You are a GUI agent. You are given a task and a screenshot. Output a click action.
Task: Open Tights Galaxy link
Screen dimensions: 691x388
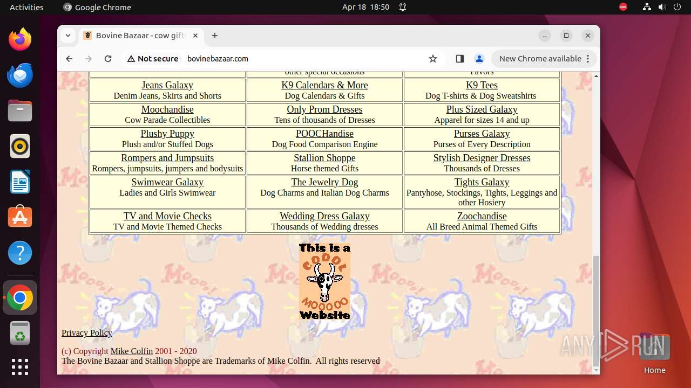point(482,182)
